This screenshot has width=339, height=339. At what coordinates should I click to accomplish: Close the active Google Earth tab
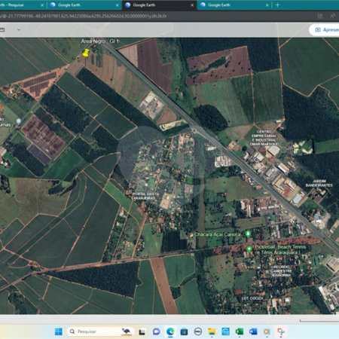coord(192,5)
